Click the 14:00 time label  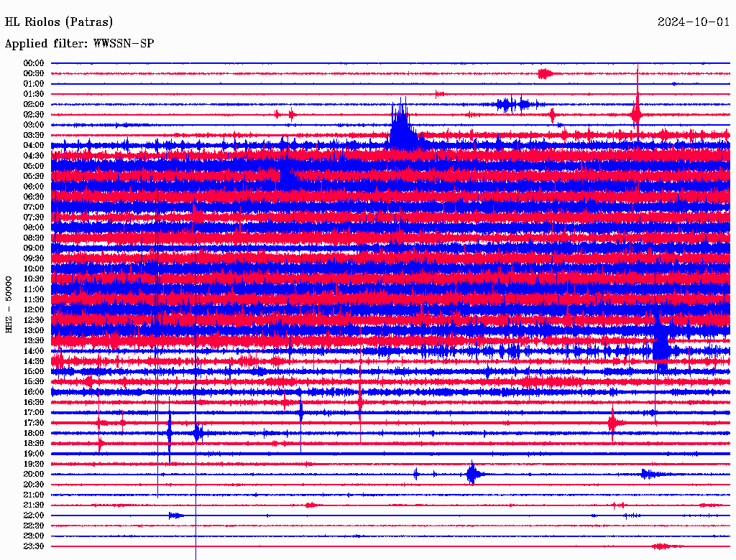[x=34, y=351]
